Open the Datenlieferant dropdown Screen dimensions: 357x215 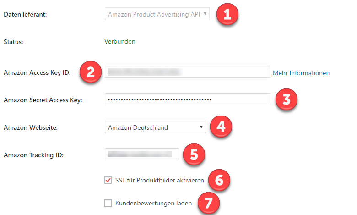click(x=157, y=15)
